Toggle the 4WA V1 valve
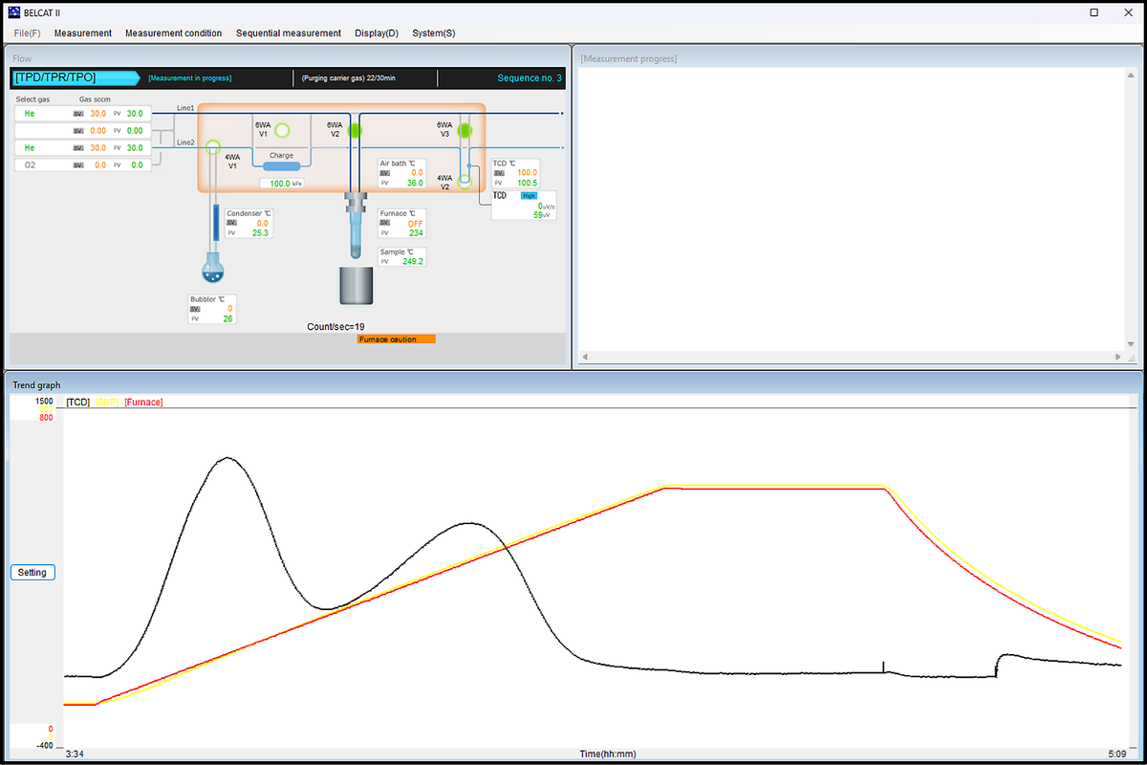The image size is (1147, 765). pos(212,148)
